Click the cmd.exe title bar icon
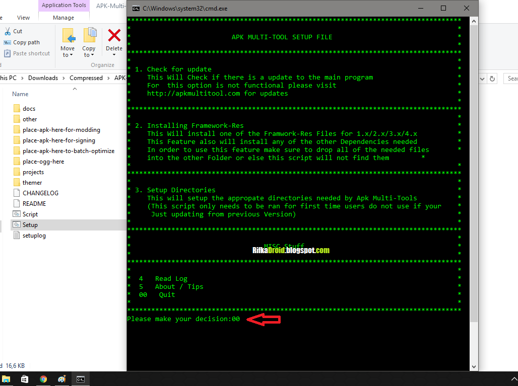Image resolution: width=518 pixels, height=386 pixels. (x=136, y=9)
